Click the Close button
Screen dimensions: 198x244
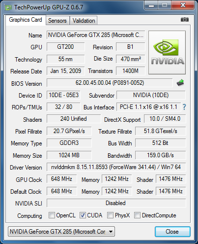[172, 232]
